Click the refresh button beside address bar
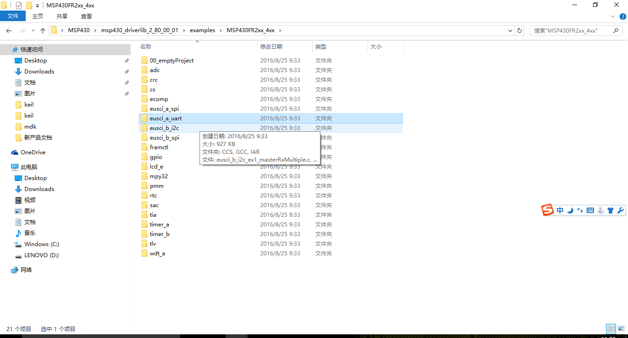Screen dimensions: 628x338 (x=520, y=30)
